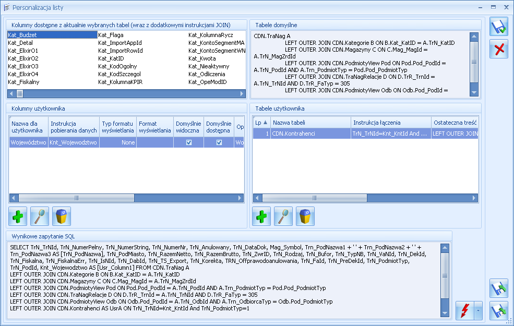Image resolution: width=514 pixels, height=326 pixels.
Task: Select Kat_ElixirO2 column entry
Action: pos(23,58)
